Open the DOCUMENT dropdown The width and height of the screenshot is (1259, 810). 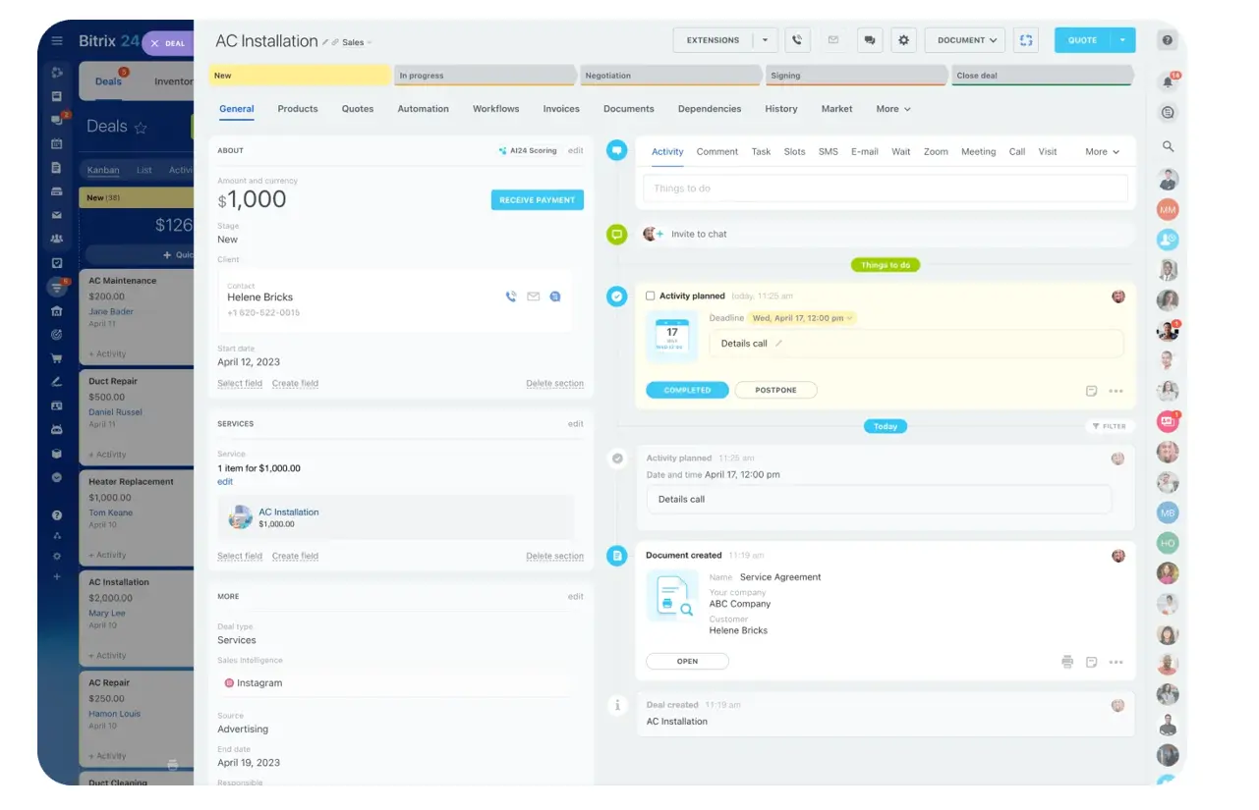tap(964, 40)
